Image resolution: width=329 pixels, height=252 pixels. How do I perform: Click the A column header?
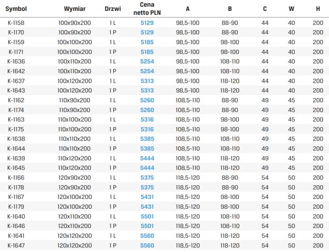(x=188, y=9)
